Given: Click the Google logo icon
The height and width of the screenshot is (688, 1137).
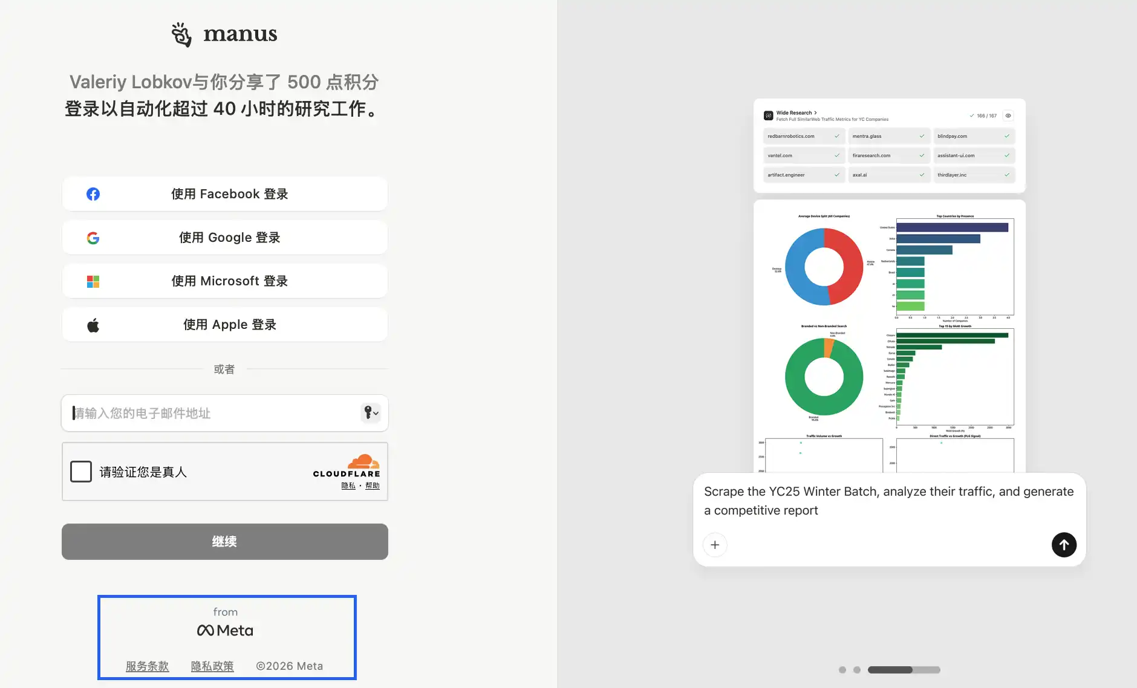Looking at the screenshot, I should tap(93, 238).
